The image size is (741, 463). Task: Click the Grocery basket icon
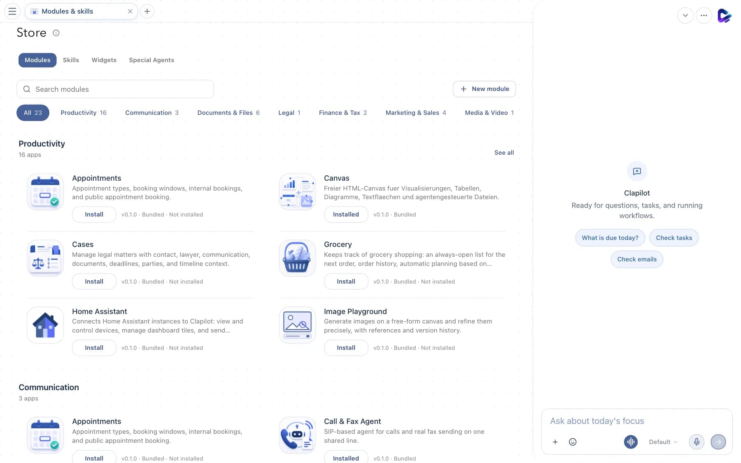[x=297, y=258]
